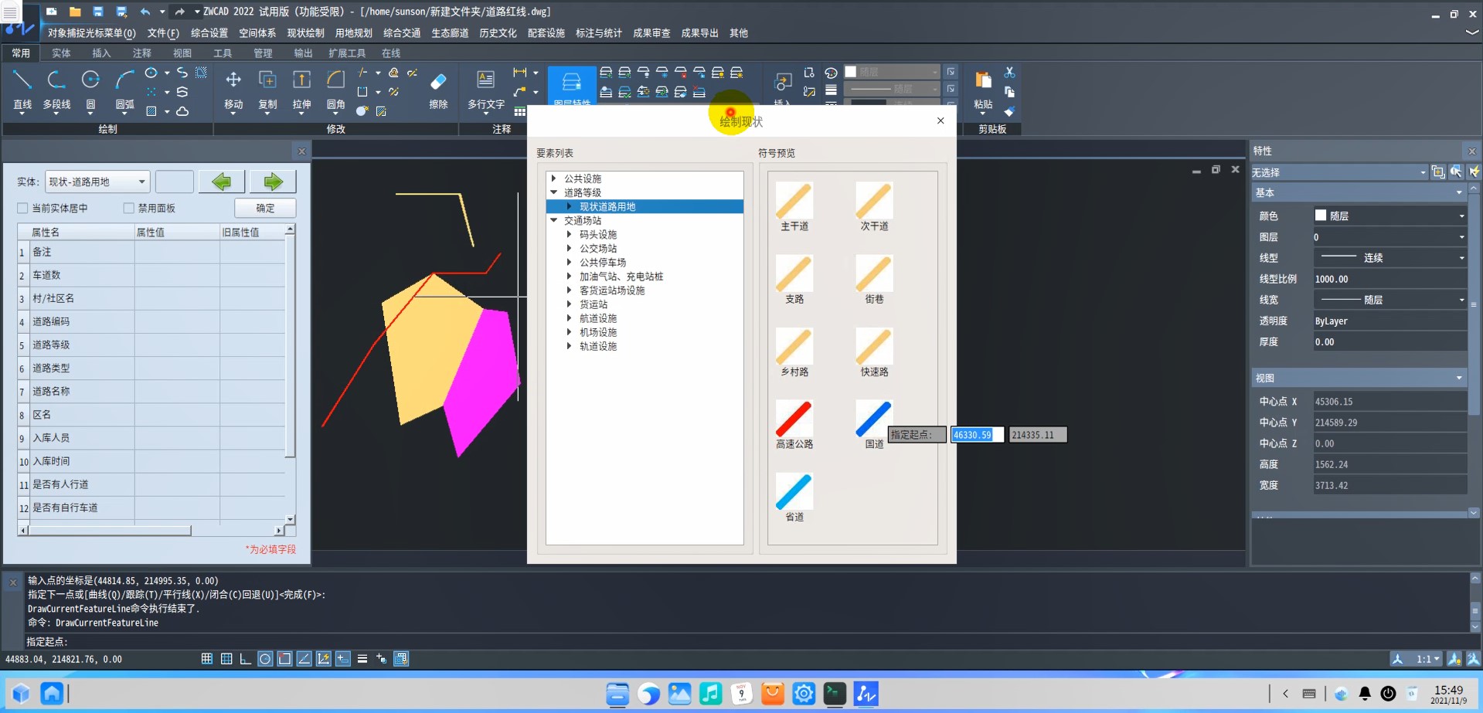Screen dimensions: 1483x713
Task: Toggle the 禁用面板 checkbox
Action: tap(129, 209)
